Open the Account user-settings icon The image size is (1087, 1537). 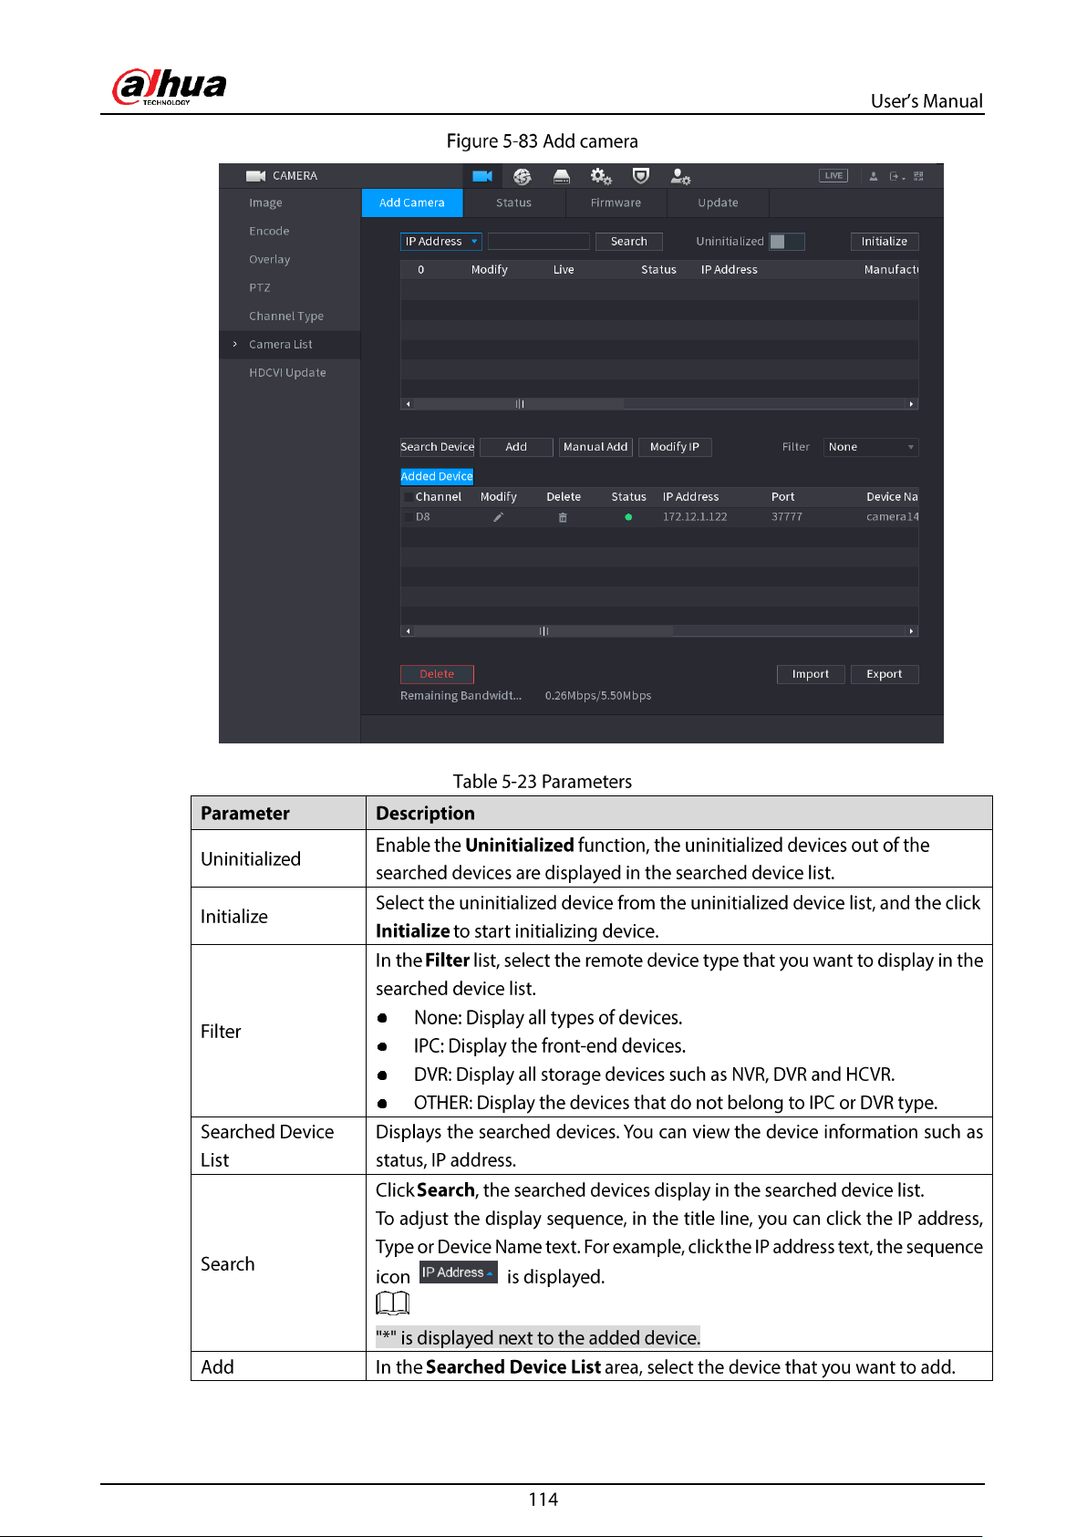pos(680,176)
